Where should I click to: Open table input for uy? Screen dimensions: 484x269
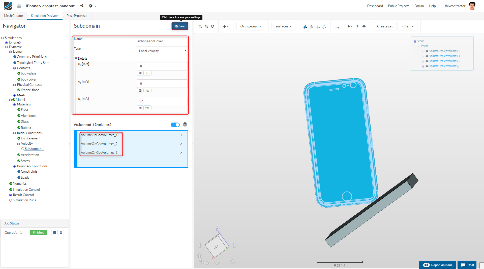pyautogui.click(x=140, y=91)
